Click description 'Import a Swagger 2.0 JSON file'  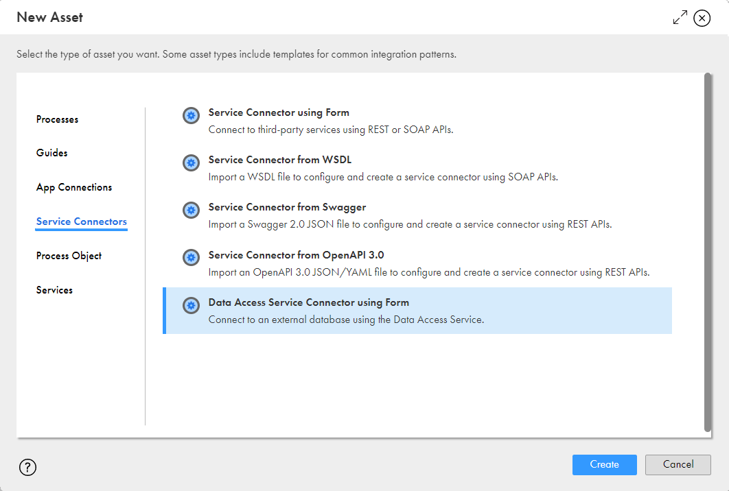(410, 224)
